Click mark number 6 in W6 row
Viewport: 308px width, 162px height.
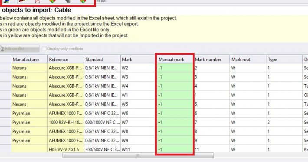(x=211, y=113)
